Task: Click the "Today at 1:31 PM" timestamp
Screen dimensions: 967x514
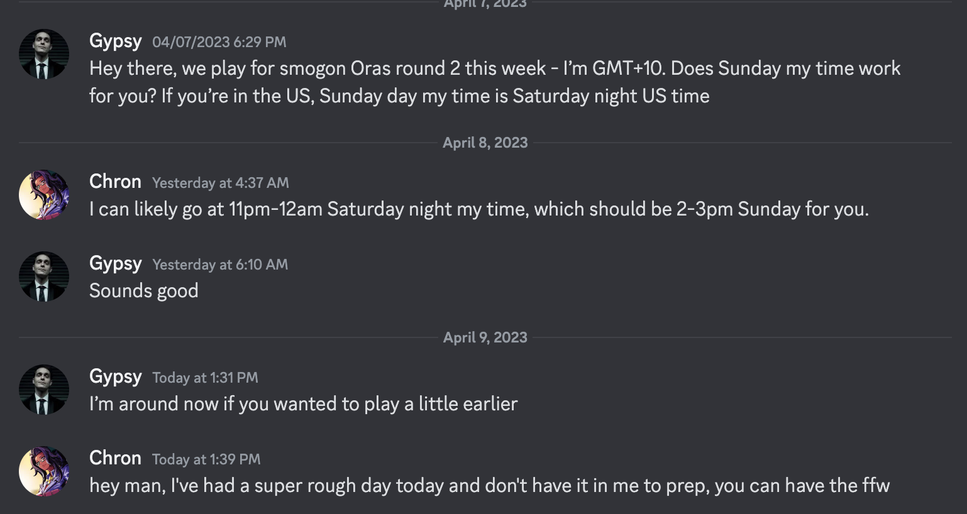Action: 205,378
